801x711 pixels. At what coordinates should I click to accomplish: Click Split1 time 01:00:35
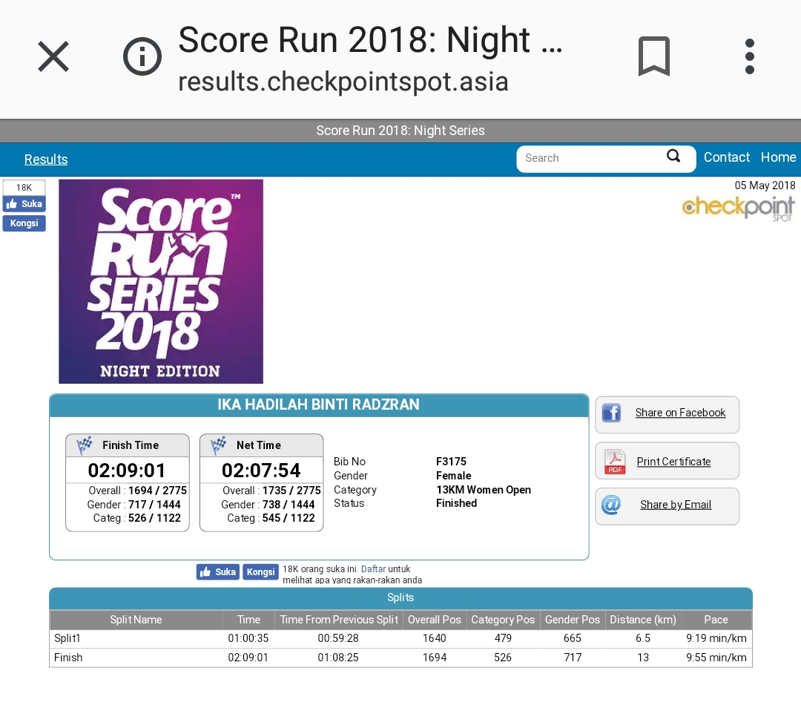coord(248,638)
